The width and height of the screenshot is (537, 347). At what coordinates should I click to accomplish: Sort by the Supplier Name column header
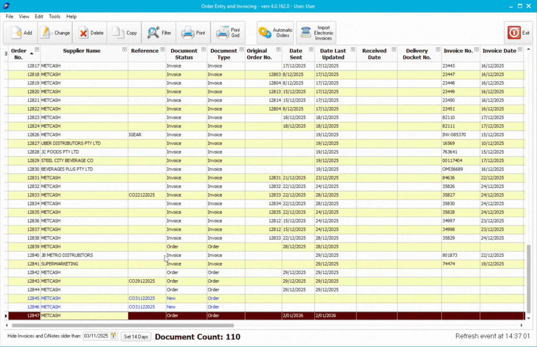click(x=82, y=51)
